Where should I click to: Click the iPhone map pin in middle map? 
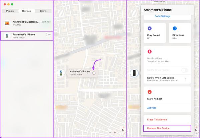[x=61, y=73]
